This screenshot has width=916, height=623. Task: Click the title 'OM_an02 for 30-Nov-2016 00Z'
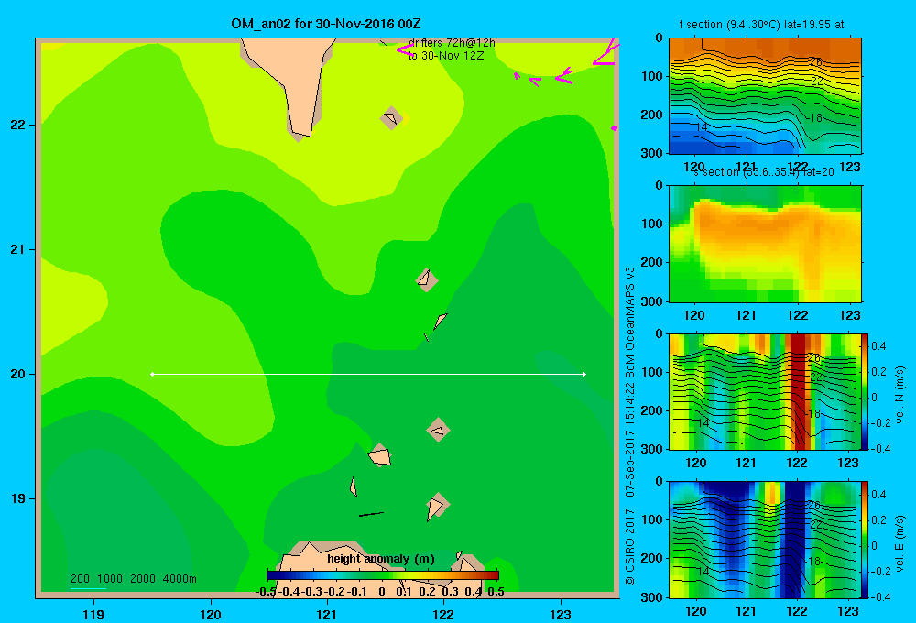point(326,24)
